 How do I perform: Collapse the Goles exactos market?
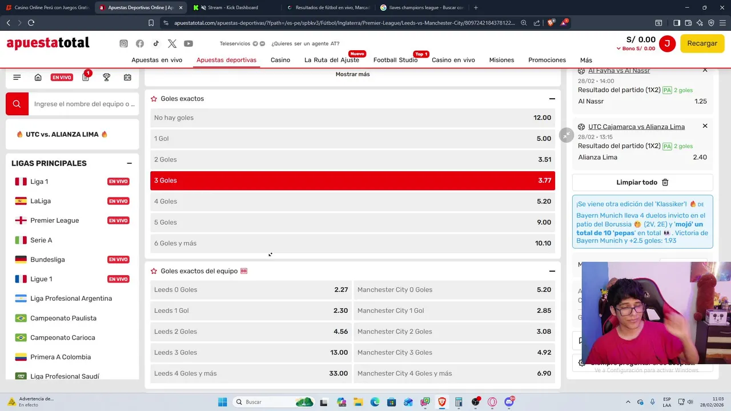(x=552, y=99)
